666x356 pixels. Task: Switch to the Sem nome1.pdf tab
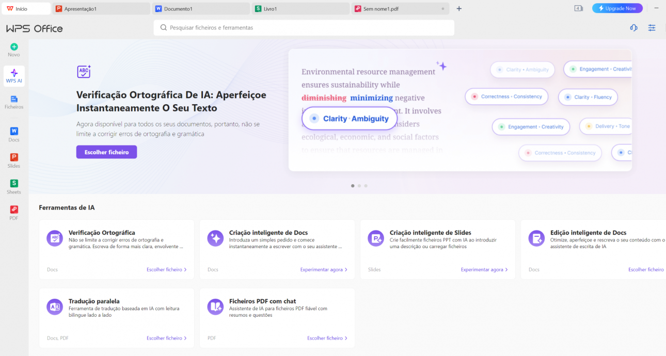400,9
